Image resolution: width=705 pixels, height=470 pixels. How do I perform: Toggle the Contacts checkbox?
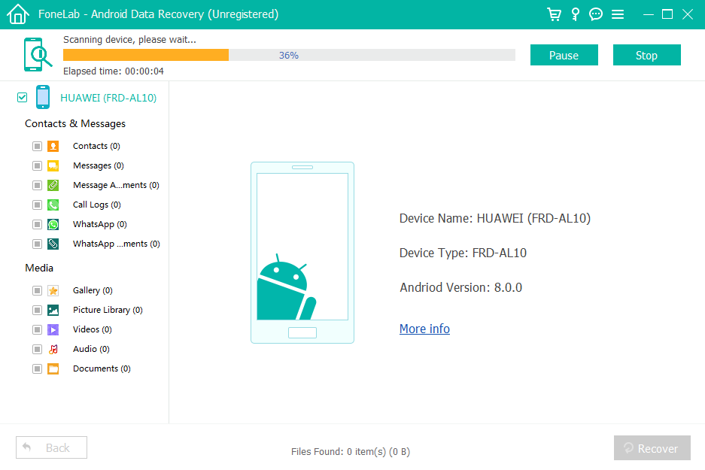(38, 146)
